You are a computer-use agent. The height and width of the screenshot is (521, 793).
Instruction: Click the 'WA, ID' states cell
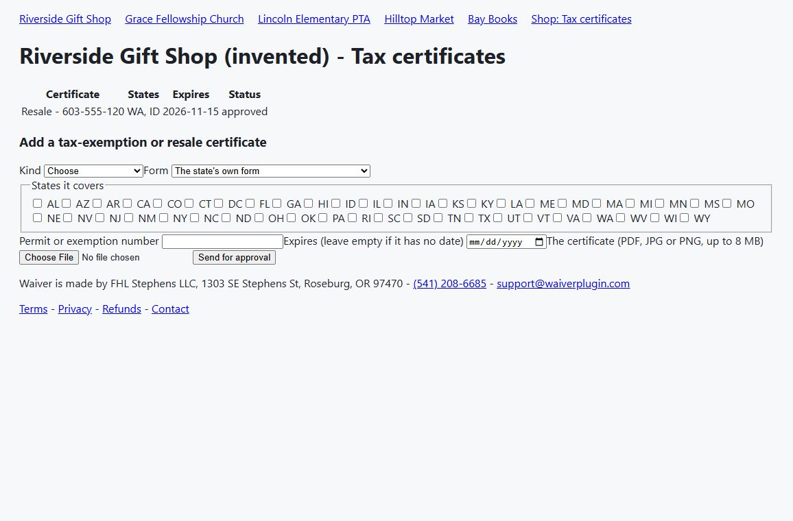(143, 112)
